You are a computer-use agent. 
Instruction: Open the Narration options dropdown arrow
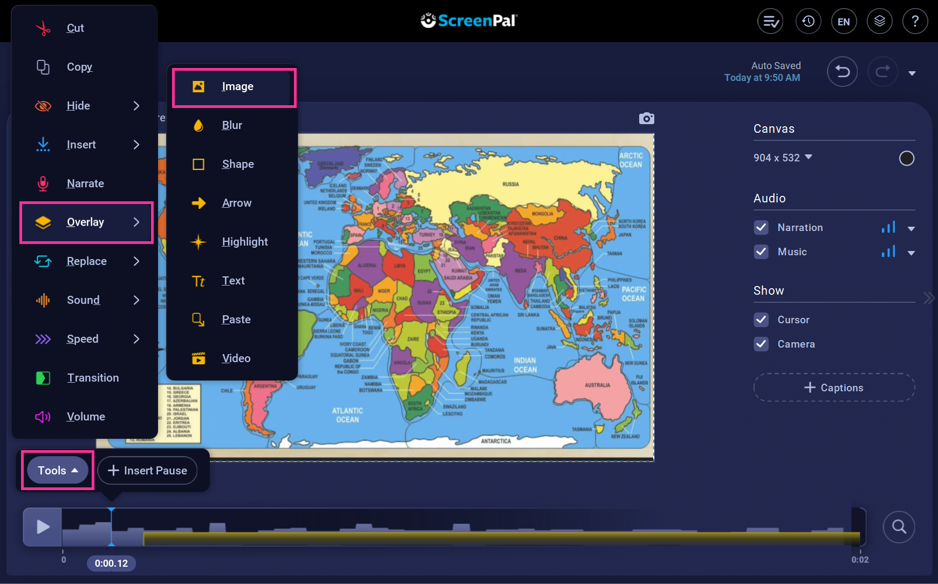[911, 229]
